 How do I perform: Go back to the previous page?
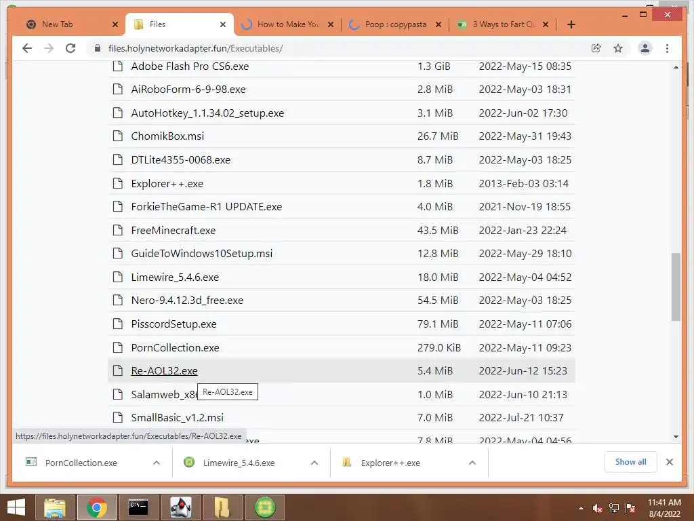[x=27, y=48]
